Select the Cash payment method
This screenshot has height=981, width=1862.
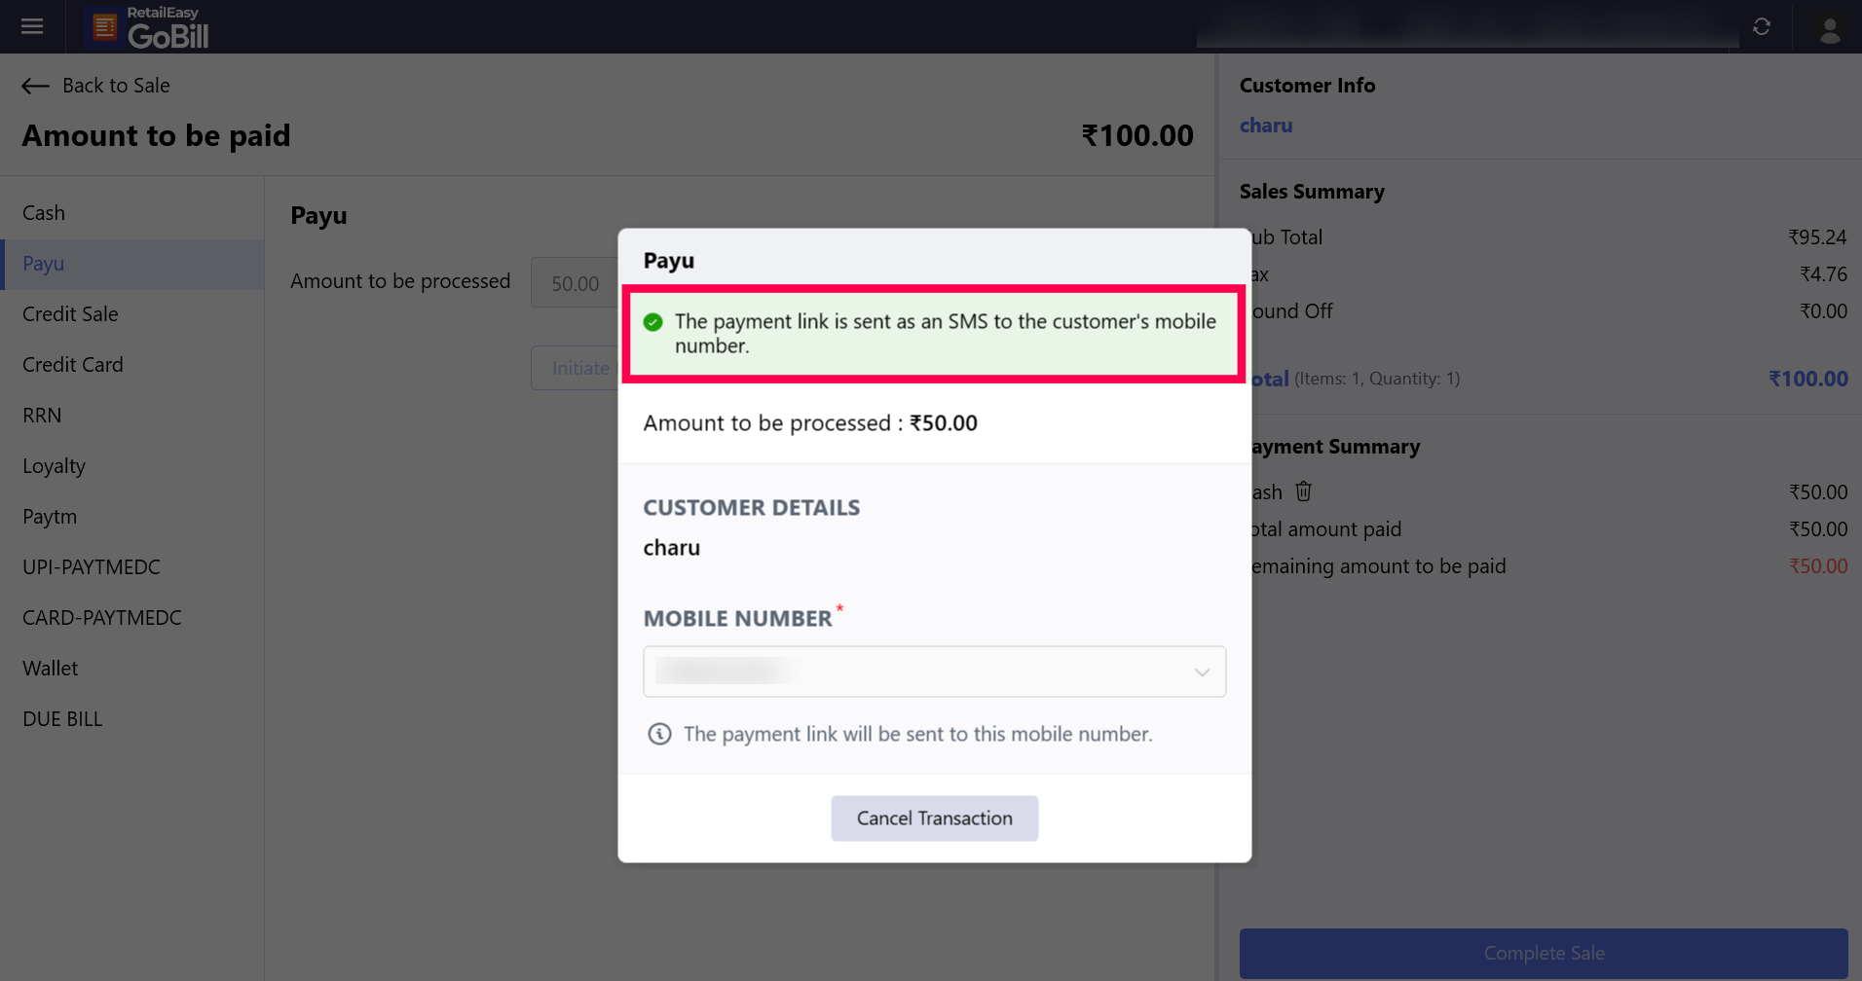click(44, 213)
